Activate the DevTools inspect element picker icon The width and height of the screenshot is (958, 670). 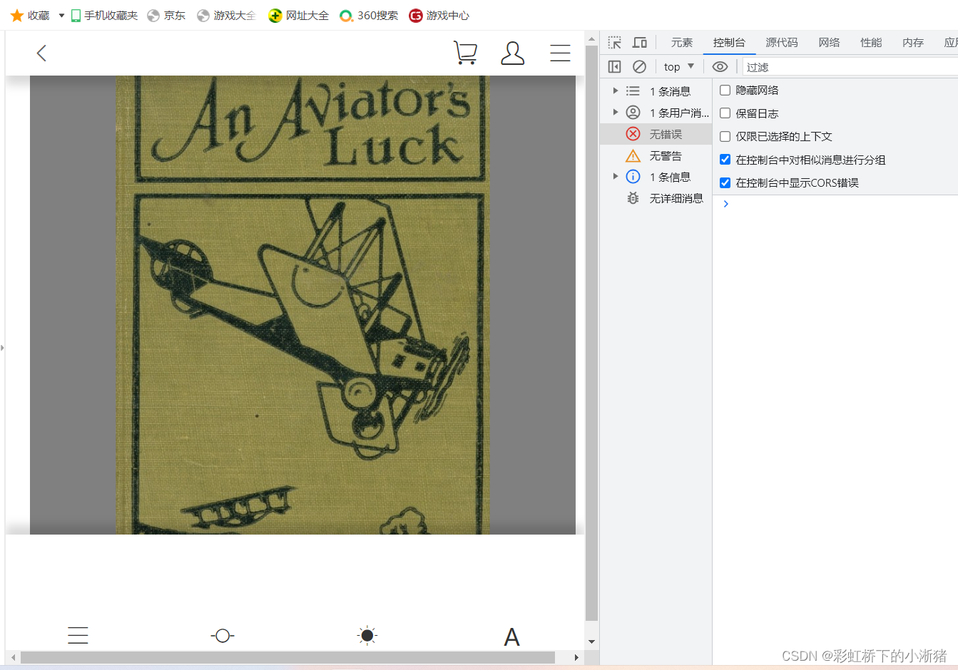click(615, 43)
